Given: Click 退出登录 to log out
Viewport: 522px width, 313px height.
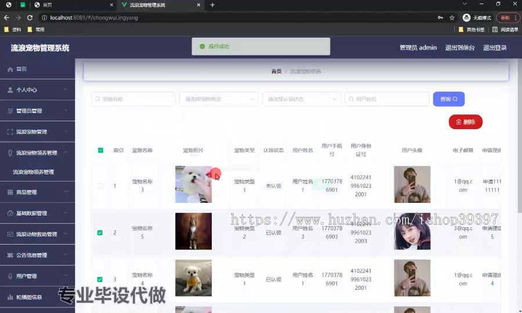Looking at the screenshot, I should tap(495, 48).
